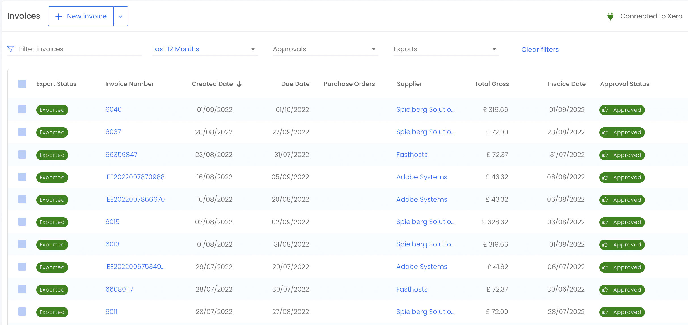The width and height of the screenshot is (688, 325).
Task: Open invoice number 6015
Action: (112, 222)
